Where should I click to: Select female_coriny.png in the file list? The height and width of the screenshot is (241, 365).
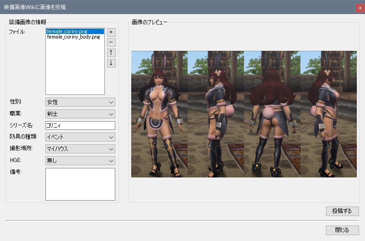pos(75,31)
